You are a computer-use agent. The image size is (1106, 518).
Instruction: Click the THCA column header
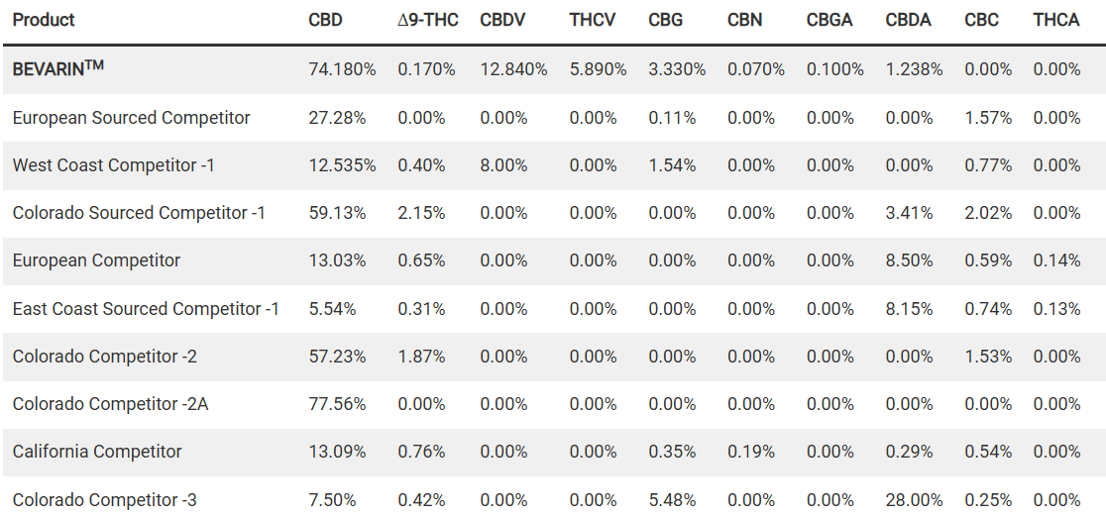coord(1056,20)
